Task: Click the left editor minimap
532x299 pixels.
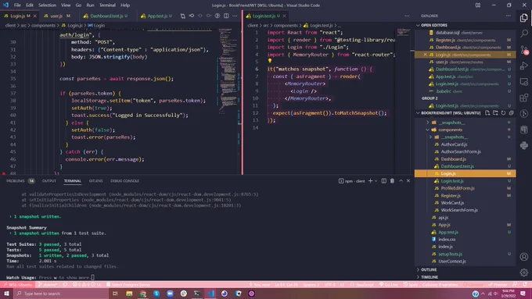Action: [228, 71]
